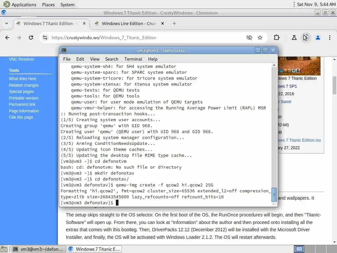The image size is (337, 253).
Task: Switch to the vm3 terminal taskbar button
Action: point(39,249)
